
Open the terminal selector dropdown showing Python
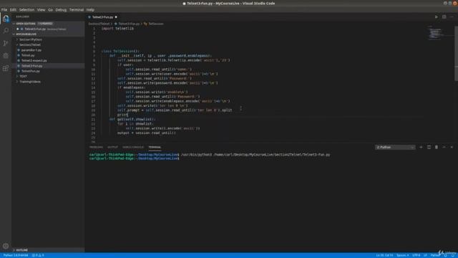(395, 147)
